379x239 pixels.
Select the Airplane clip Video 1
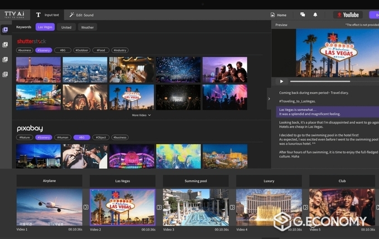[49, 207]
